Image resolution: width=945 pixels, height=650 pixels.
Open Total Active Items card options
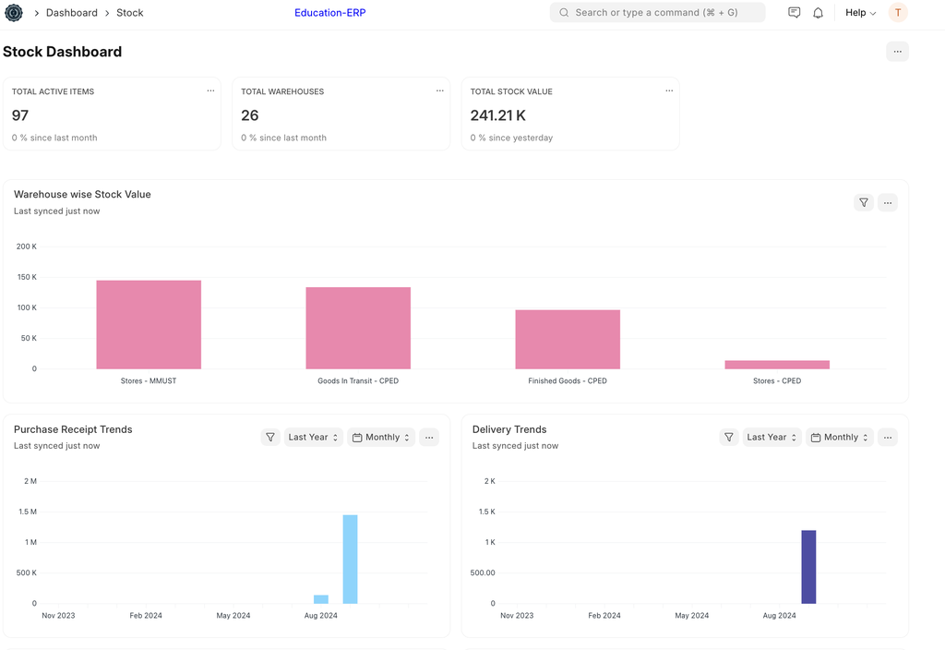point(210,91)
